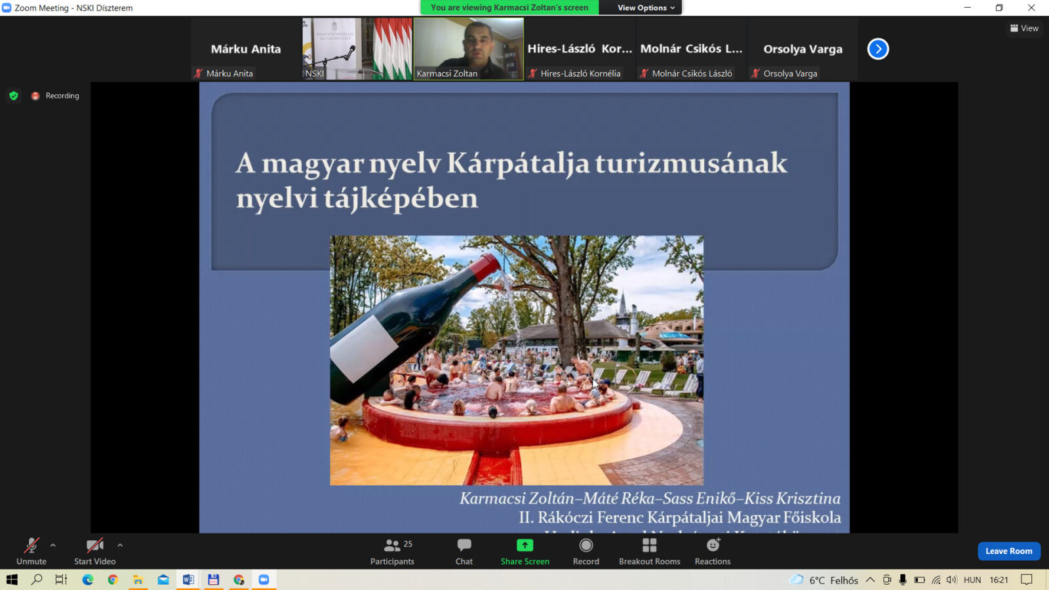Expand video options arrow beside Start Video
1049x590 pixels.
coord(120,545)
